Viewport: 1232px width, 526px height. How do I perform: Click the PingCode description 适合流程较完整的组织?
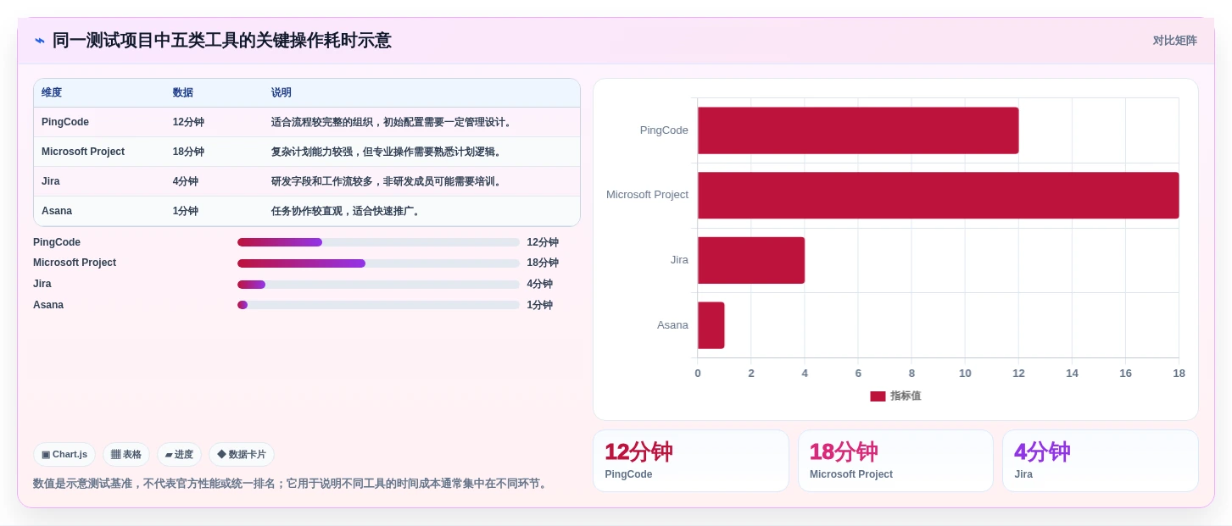(x=393, y=122)
